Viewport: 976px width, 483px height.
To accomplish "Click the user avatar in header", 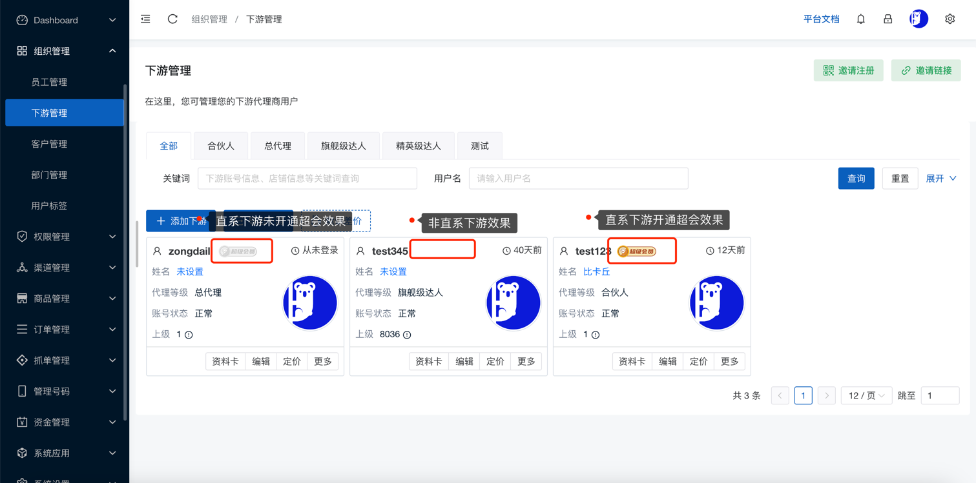I will pos(919,19).
